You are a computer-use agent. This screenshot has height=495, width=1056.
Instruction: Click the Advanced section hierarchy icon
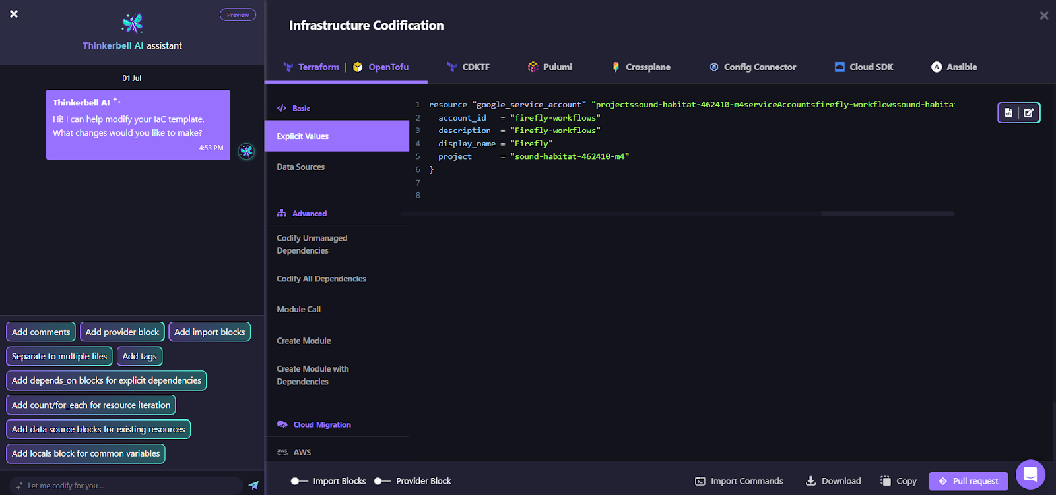(x=282, y=214)
